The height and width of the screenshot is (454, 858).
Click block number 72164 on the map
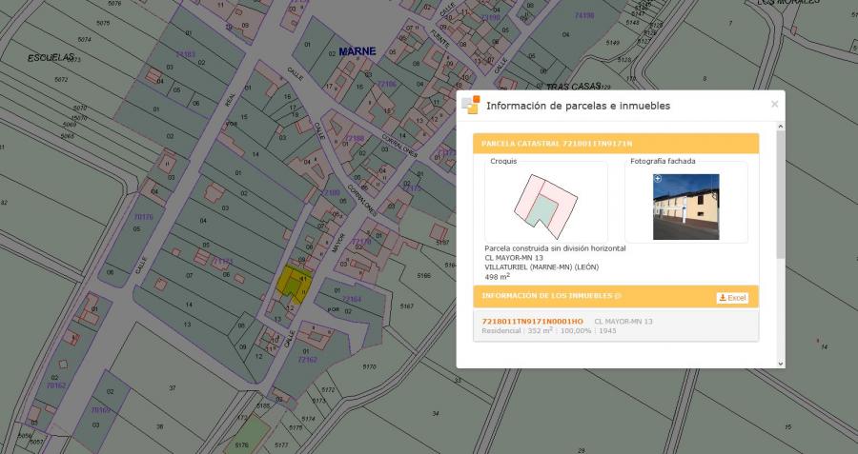tap(352, 299)
